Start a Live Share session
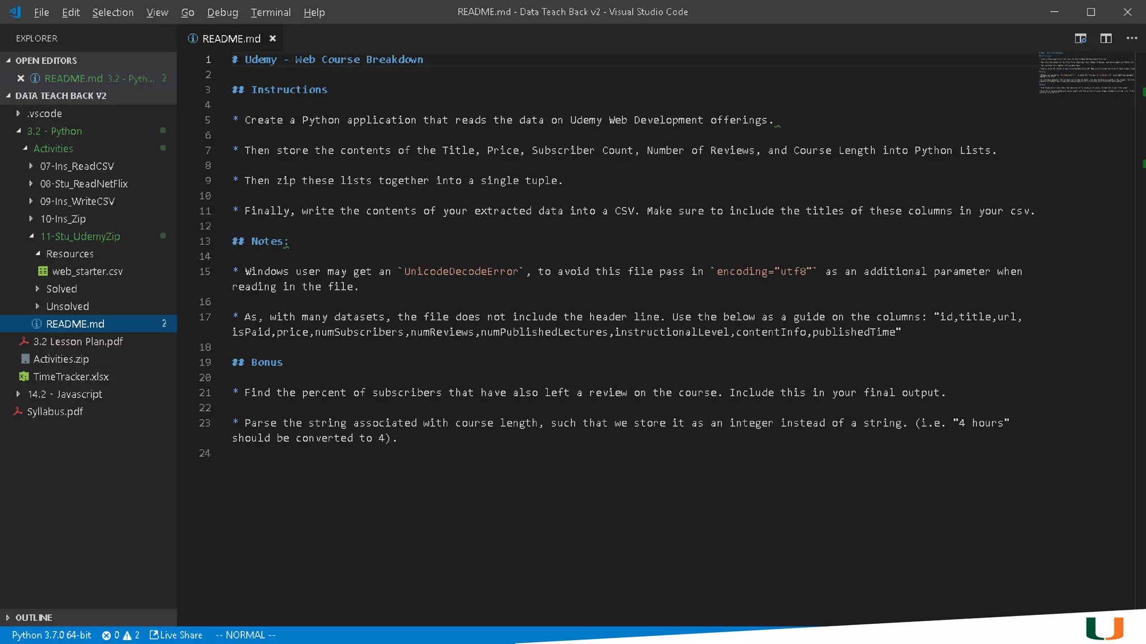The height and width of the screenshot is (644, 1146). point(176,635)
